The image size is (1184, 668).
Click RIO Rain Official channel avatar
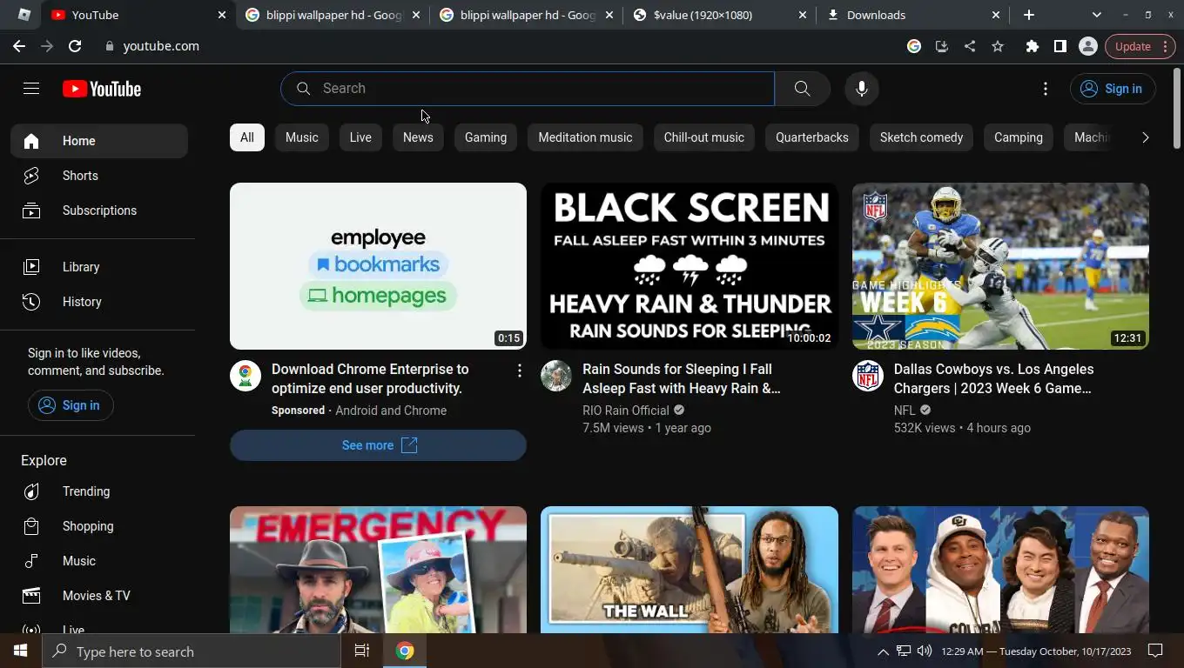tap(556, 376)
